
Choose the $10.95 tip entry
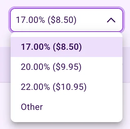(x=67, y=87)
